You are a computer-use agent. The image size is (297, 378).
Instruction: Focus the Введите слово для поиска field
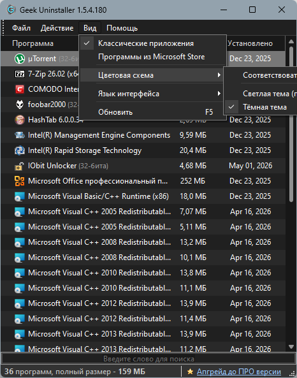(148, 360)
